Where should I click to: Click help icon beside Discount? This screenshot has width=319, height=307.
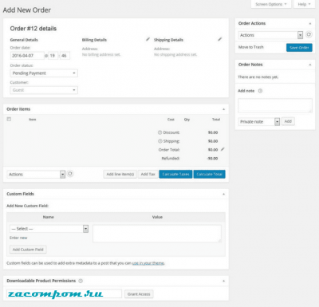[159, 132]
